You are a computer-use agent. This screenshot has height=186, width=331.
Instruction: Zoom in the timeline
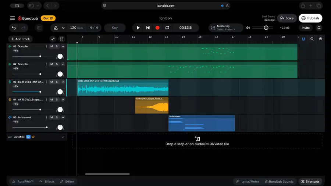(x=321, y=39)
